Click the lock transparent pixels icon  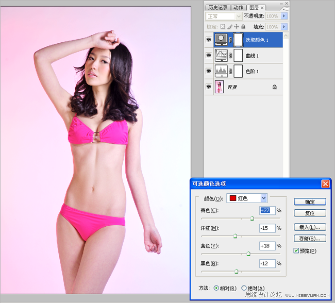(223, 26)
